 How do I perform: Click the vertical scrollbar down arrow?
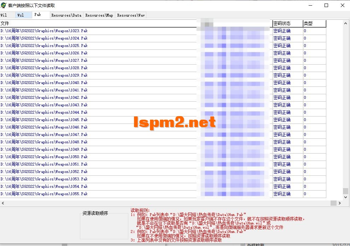(346, 197)
